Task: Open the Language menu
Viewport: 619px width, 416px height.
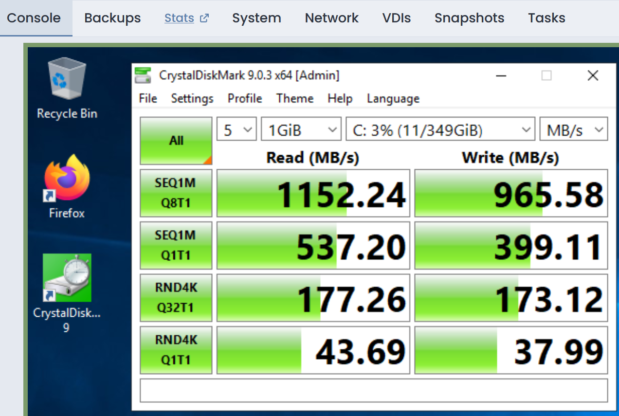Action: (x=393, y=98)
